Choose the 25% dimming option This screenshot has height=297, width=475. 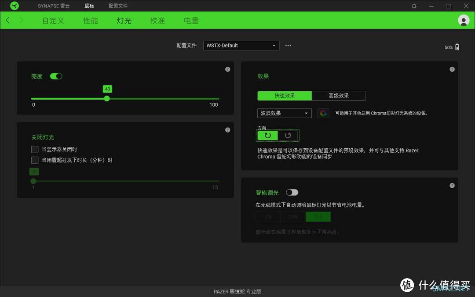[x=293, y=217]
